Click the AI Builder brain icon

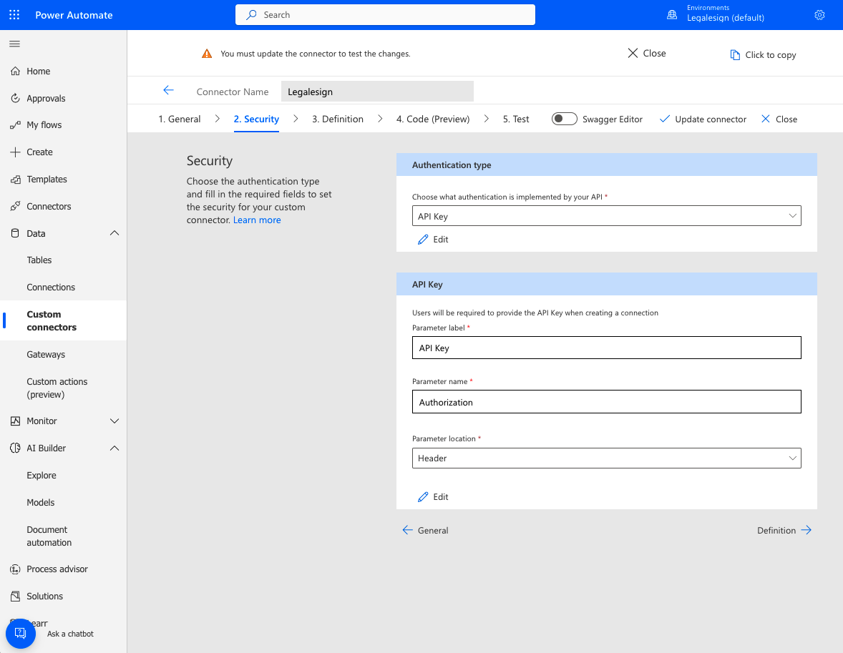point(15,448)
